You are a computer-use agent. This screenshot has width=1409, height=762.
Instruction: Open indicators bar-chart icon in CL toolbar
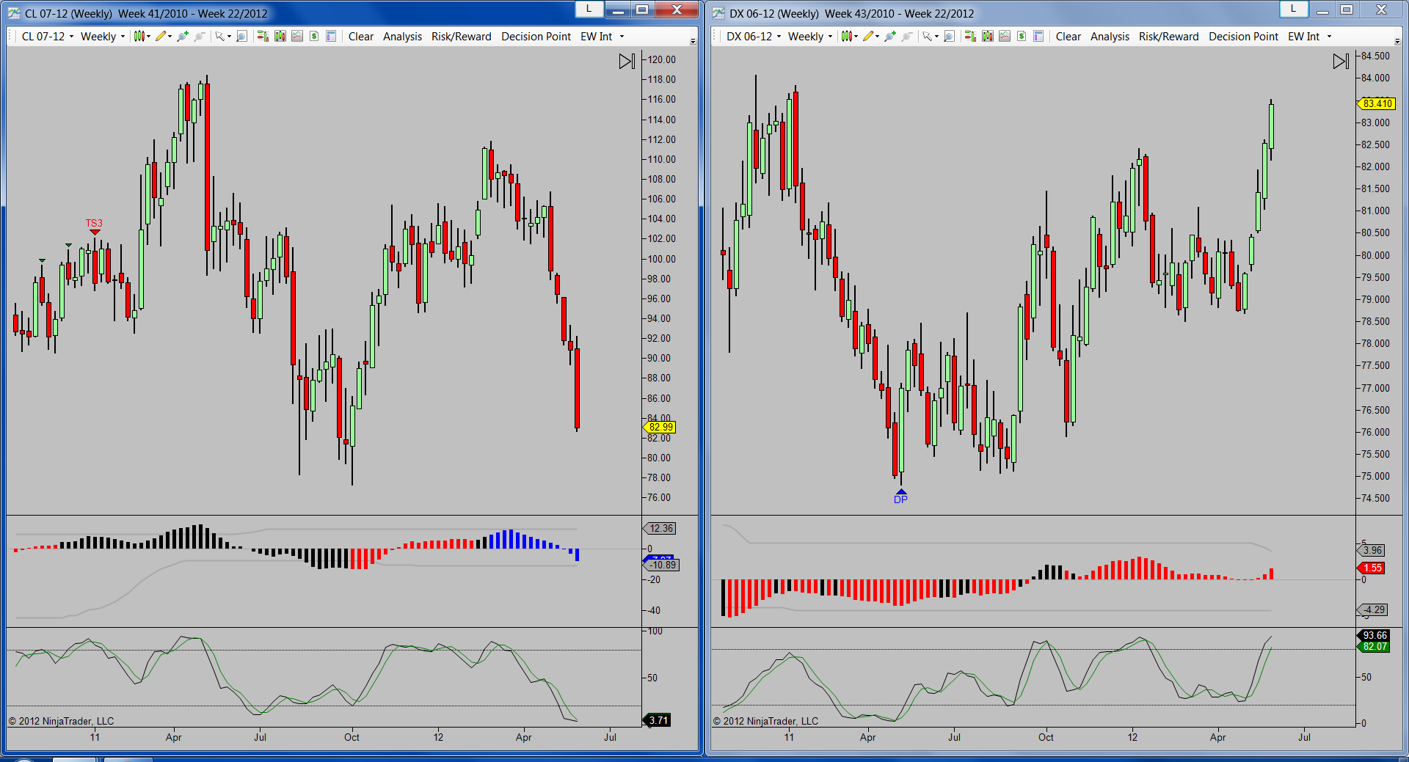click(280, 36)
